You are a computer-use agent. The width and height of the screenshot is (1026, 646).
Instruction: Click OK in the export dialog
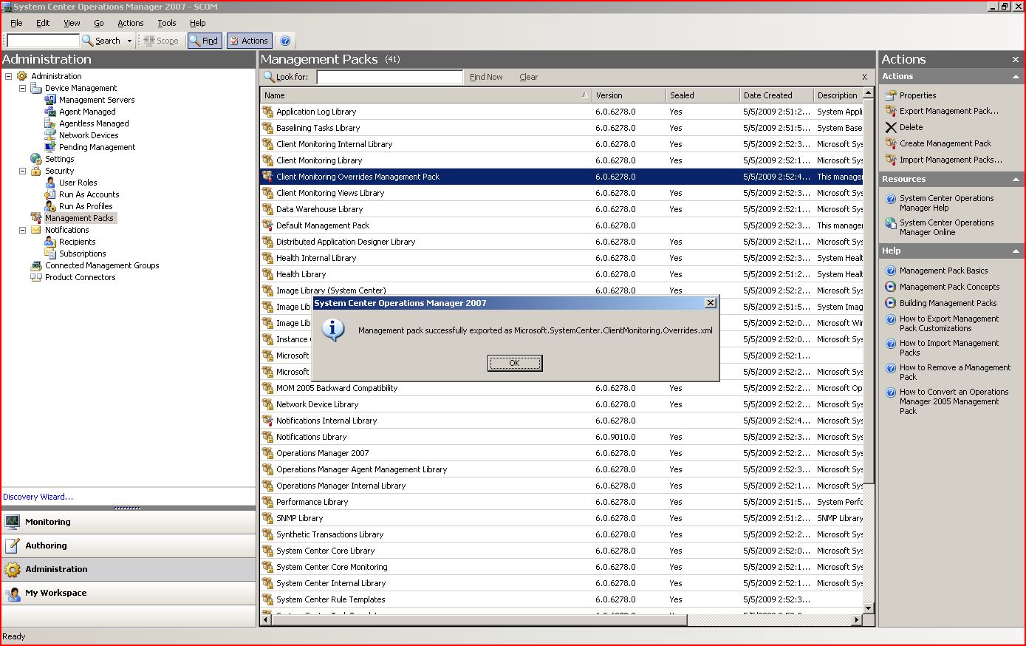point(515,363)
